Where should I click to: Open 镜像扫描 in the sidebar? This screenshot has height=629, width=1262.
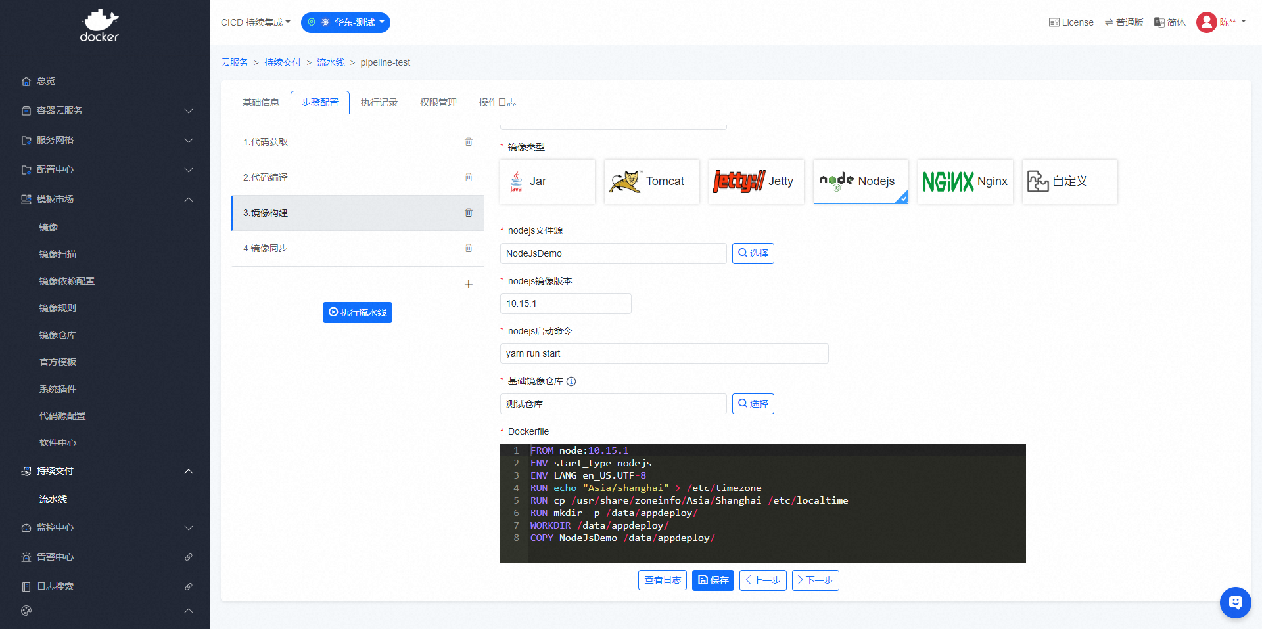tap(58, 254)
